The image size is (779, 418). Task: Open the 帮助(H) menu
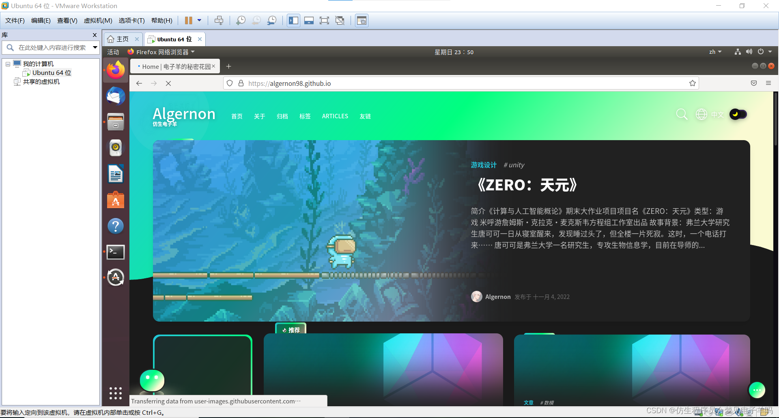click(x=161, y=21)
